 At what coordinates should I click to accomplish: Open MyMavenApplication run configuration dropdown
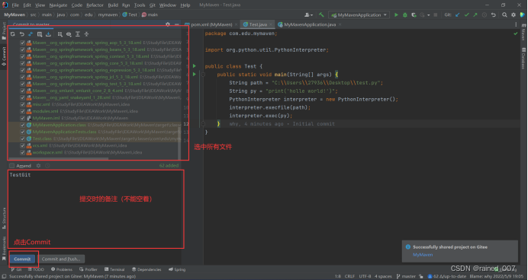point(359,14)
